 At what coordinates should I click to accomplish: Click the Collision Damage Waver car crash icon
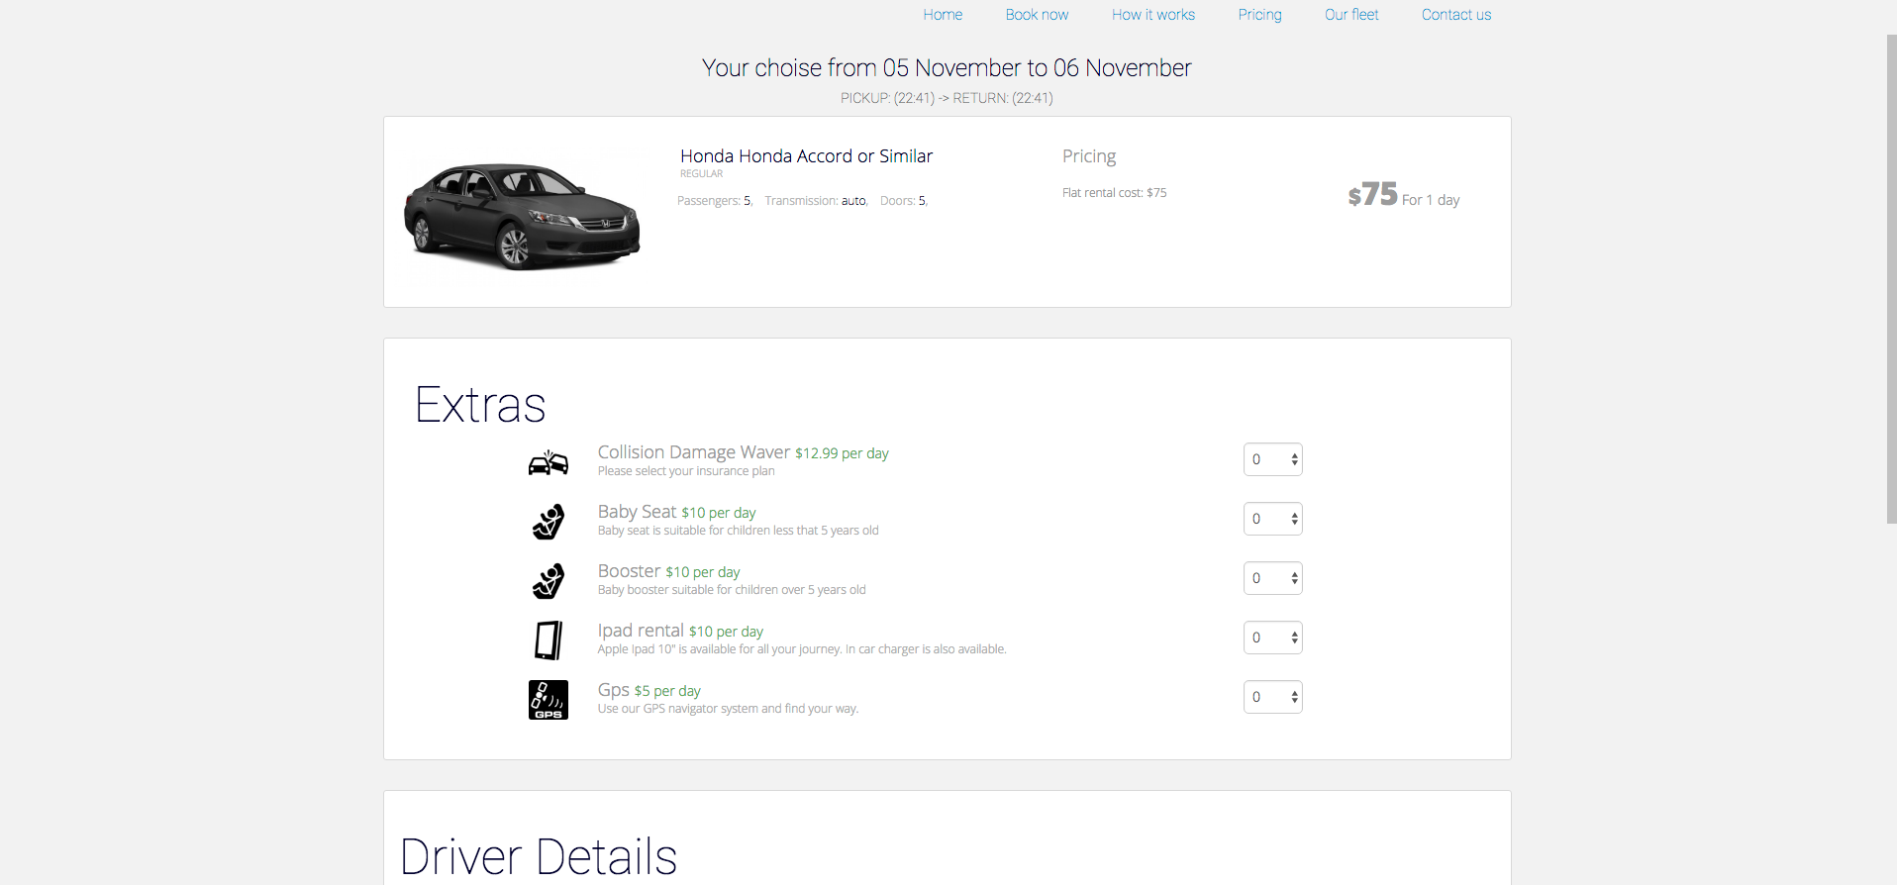548,462
